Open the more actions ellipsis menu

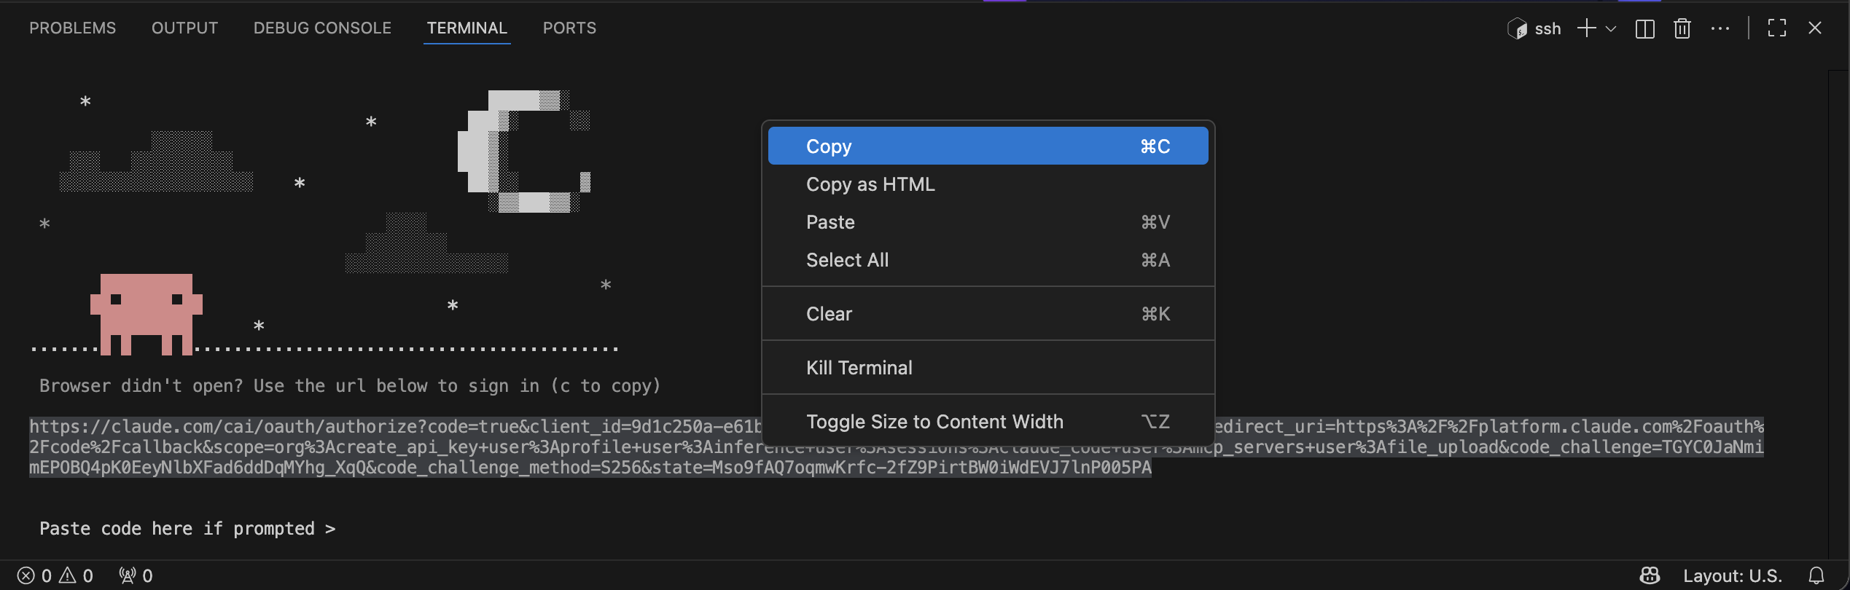(x=1720, y=28)
